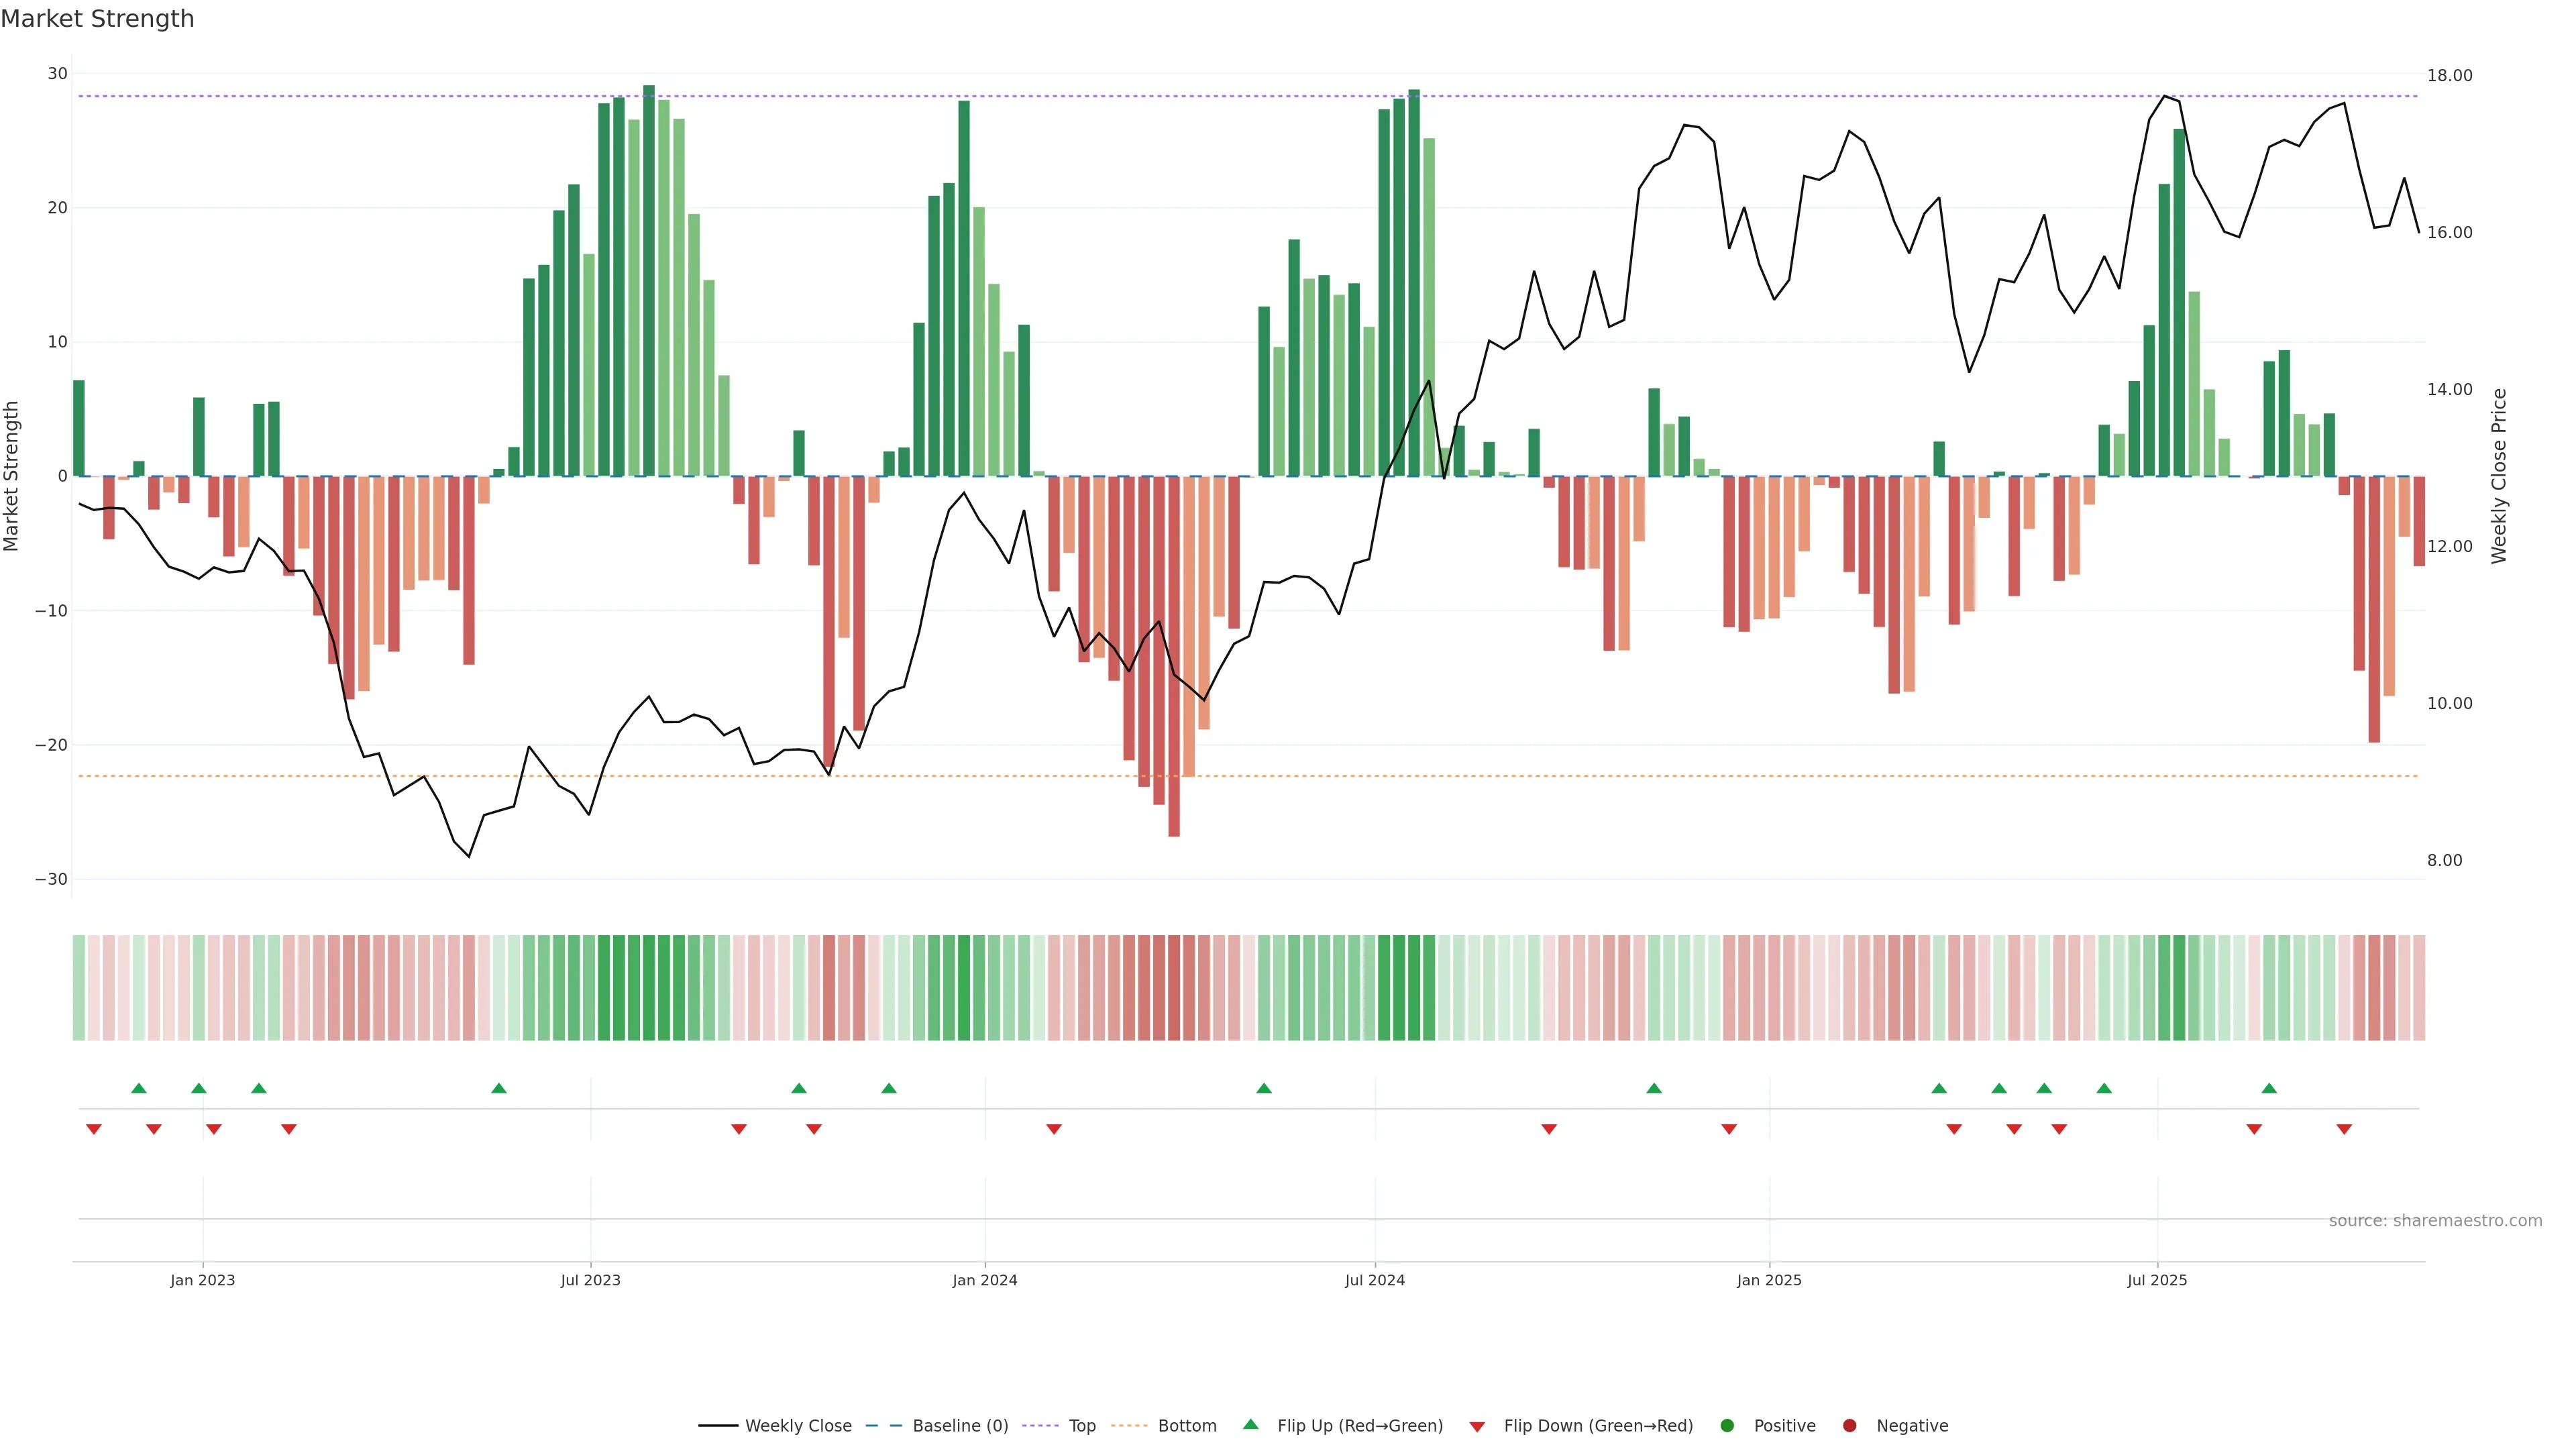This screenshot has width=2576, height=1449.
Task: Click the Jul 2024 x-axis label
Action: point(1374,1280)
